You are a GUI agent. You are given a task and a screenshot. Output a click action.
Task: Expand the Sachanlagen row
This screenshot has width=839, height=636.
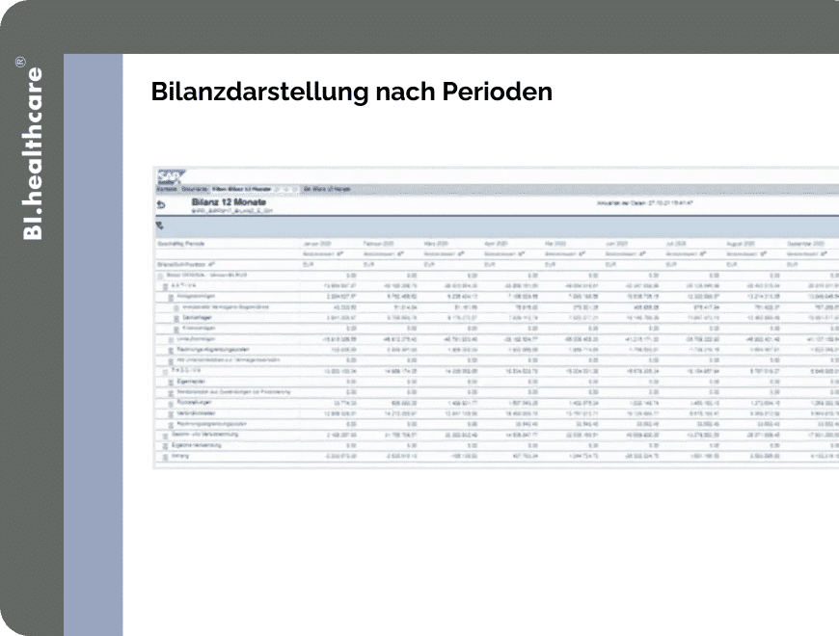pos(176,319)
